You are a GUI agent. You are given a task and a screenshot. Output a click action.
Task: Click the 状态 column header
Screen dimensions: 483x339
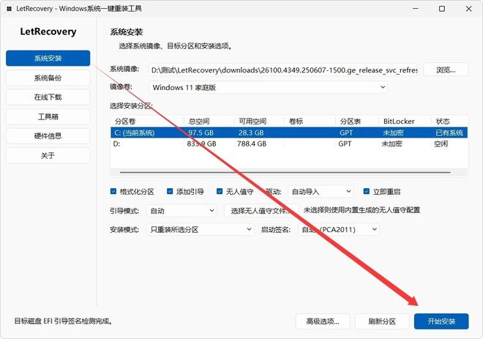tap(449, 121)
